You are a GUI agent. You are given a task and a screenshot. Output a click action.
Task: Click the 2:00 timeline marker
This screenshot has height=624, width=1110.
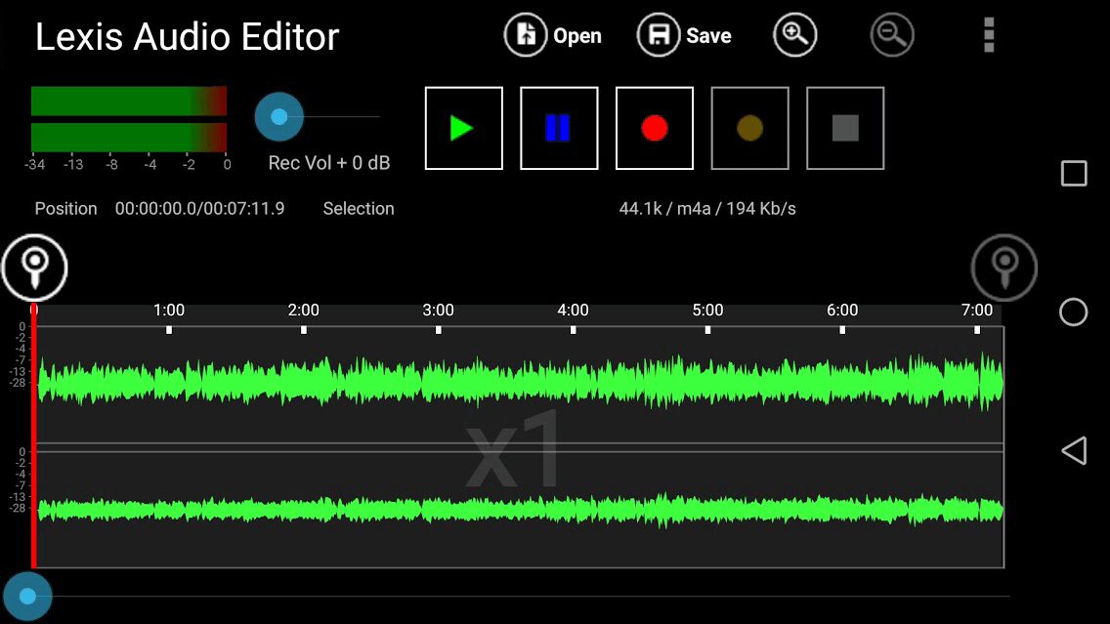304,310
